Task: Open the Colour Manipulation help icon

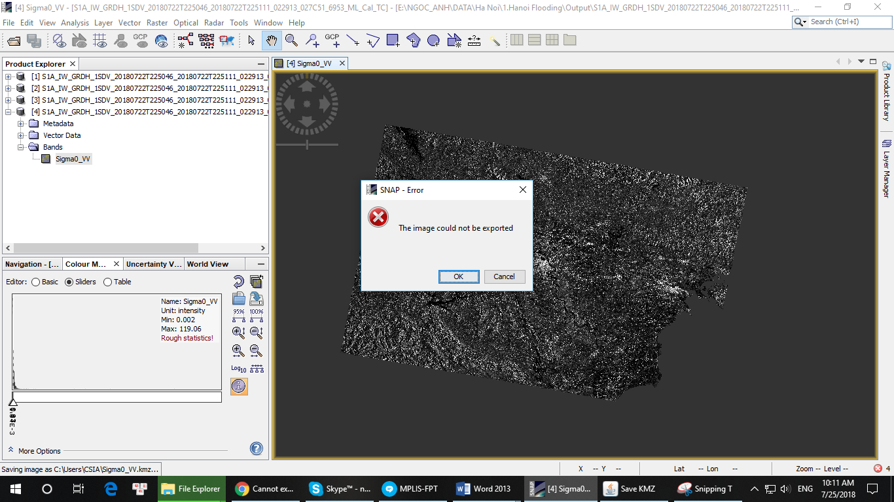Action: point(257,448)
